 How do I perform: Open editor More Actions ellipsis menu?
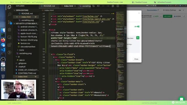(122, 6)
